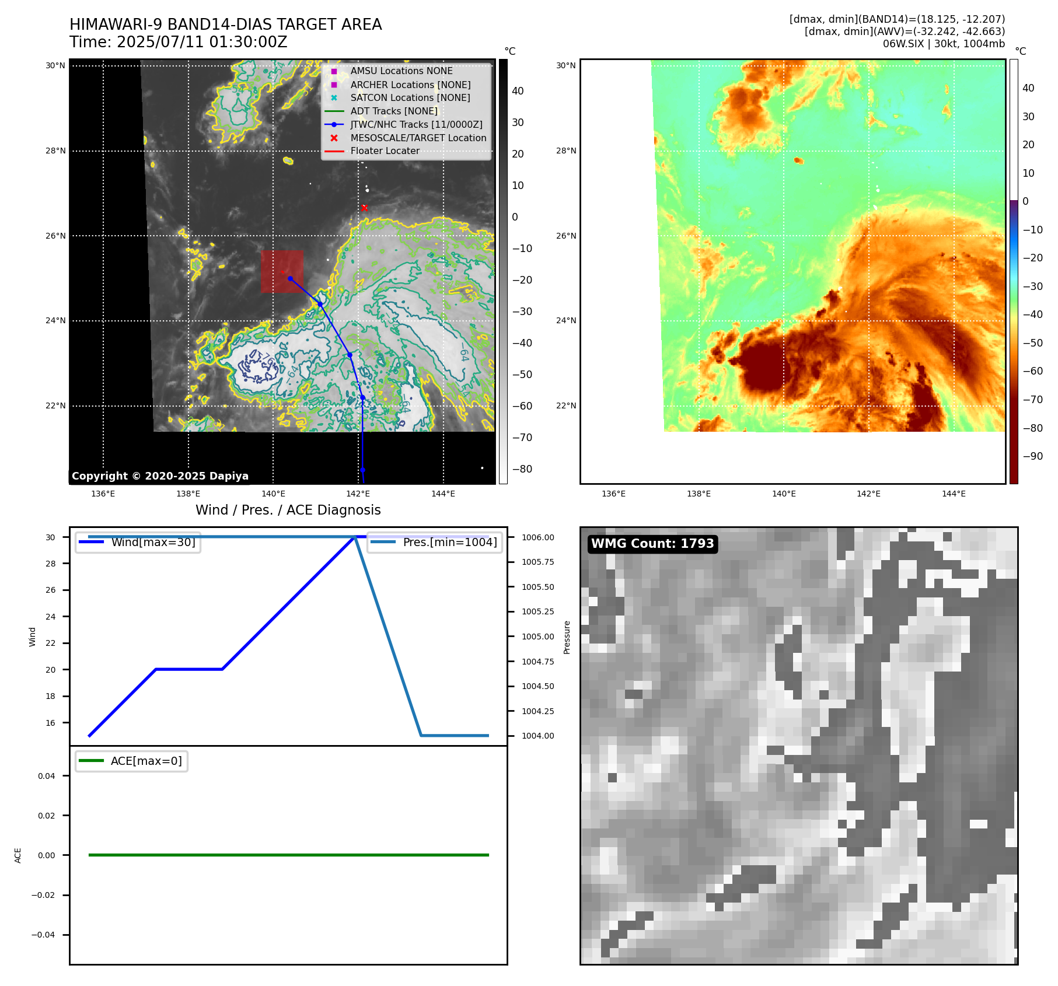Click the 'ACE[max=0]' legend label
The width and height of the screenshot is (1058, 986).
pos(146,761)
